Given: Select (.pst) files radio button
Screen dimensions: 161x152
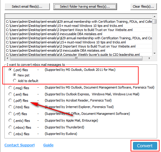Looking at the screenshot, I should pyautogui.click(x=10, y=70).
